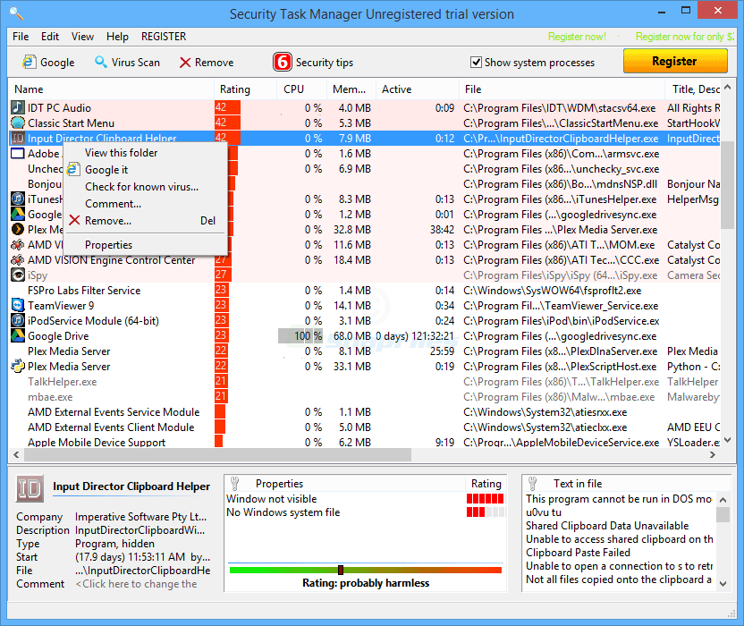
Task: Click AMD VISION Engine Control Center icon
Action: click(x=18, y=259)
